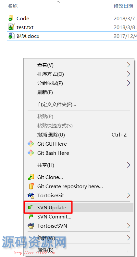Click the Git GUI Here icon
137x257 pixels.
click(31, 144)
